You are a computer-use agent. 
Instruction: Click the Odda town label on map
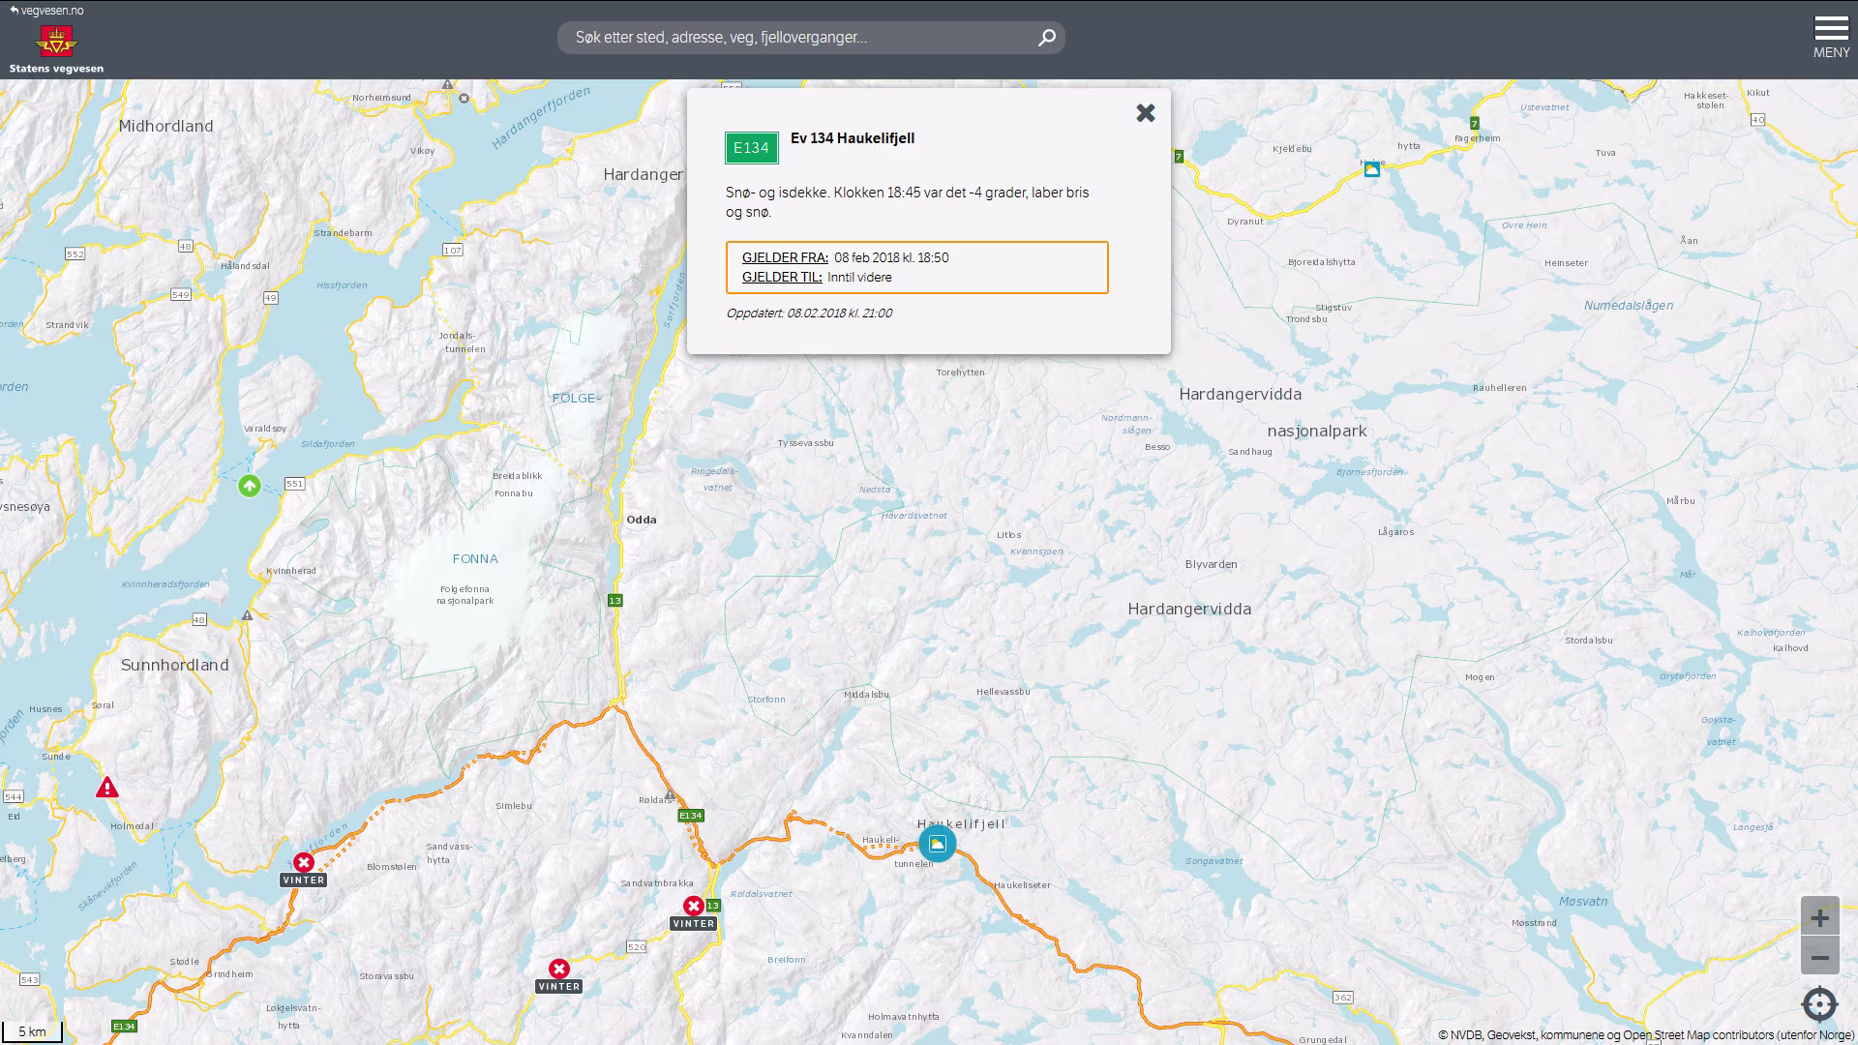(641, 520)
